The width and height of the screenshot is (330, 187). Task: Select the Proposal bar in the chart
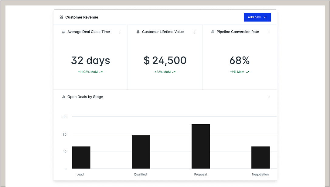[x=201, y=146]
